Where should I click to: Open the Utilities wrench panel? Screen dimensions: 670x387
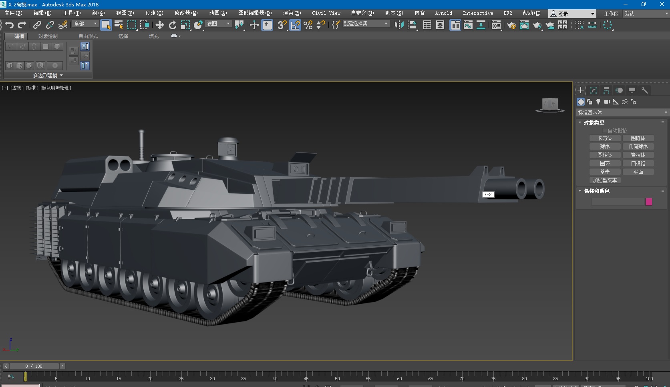pos(645,90)
